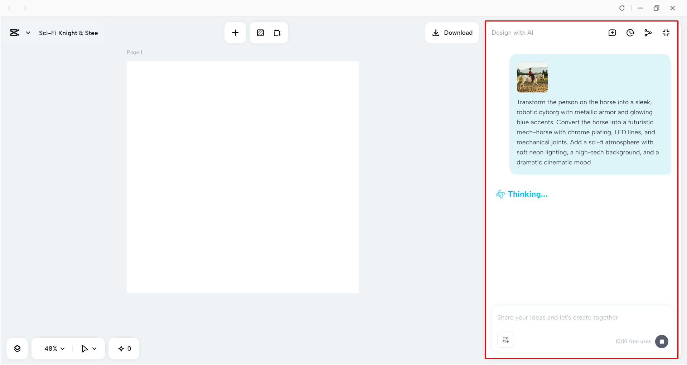Open the canvas background fill tool

260,33
